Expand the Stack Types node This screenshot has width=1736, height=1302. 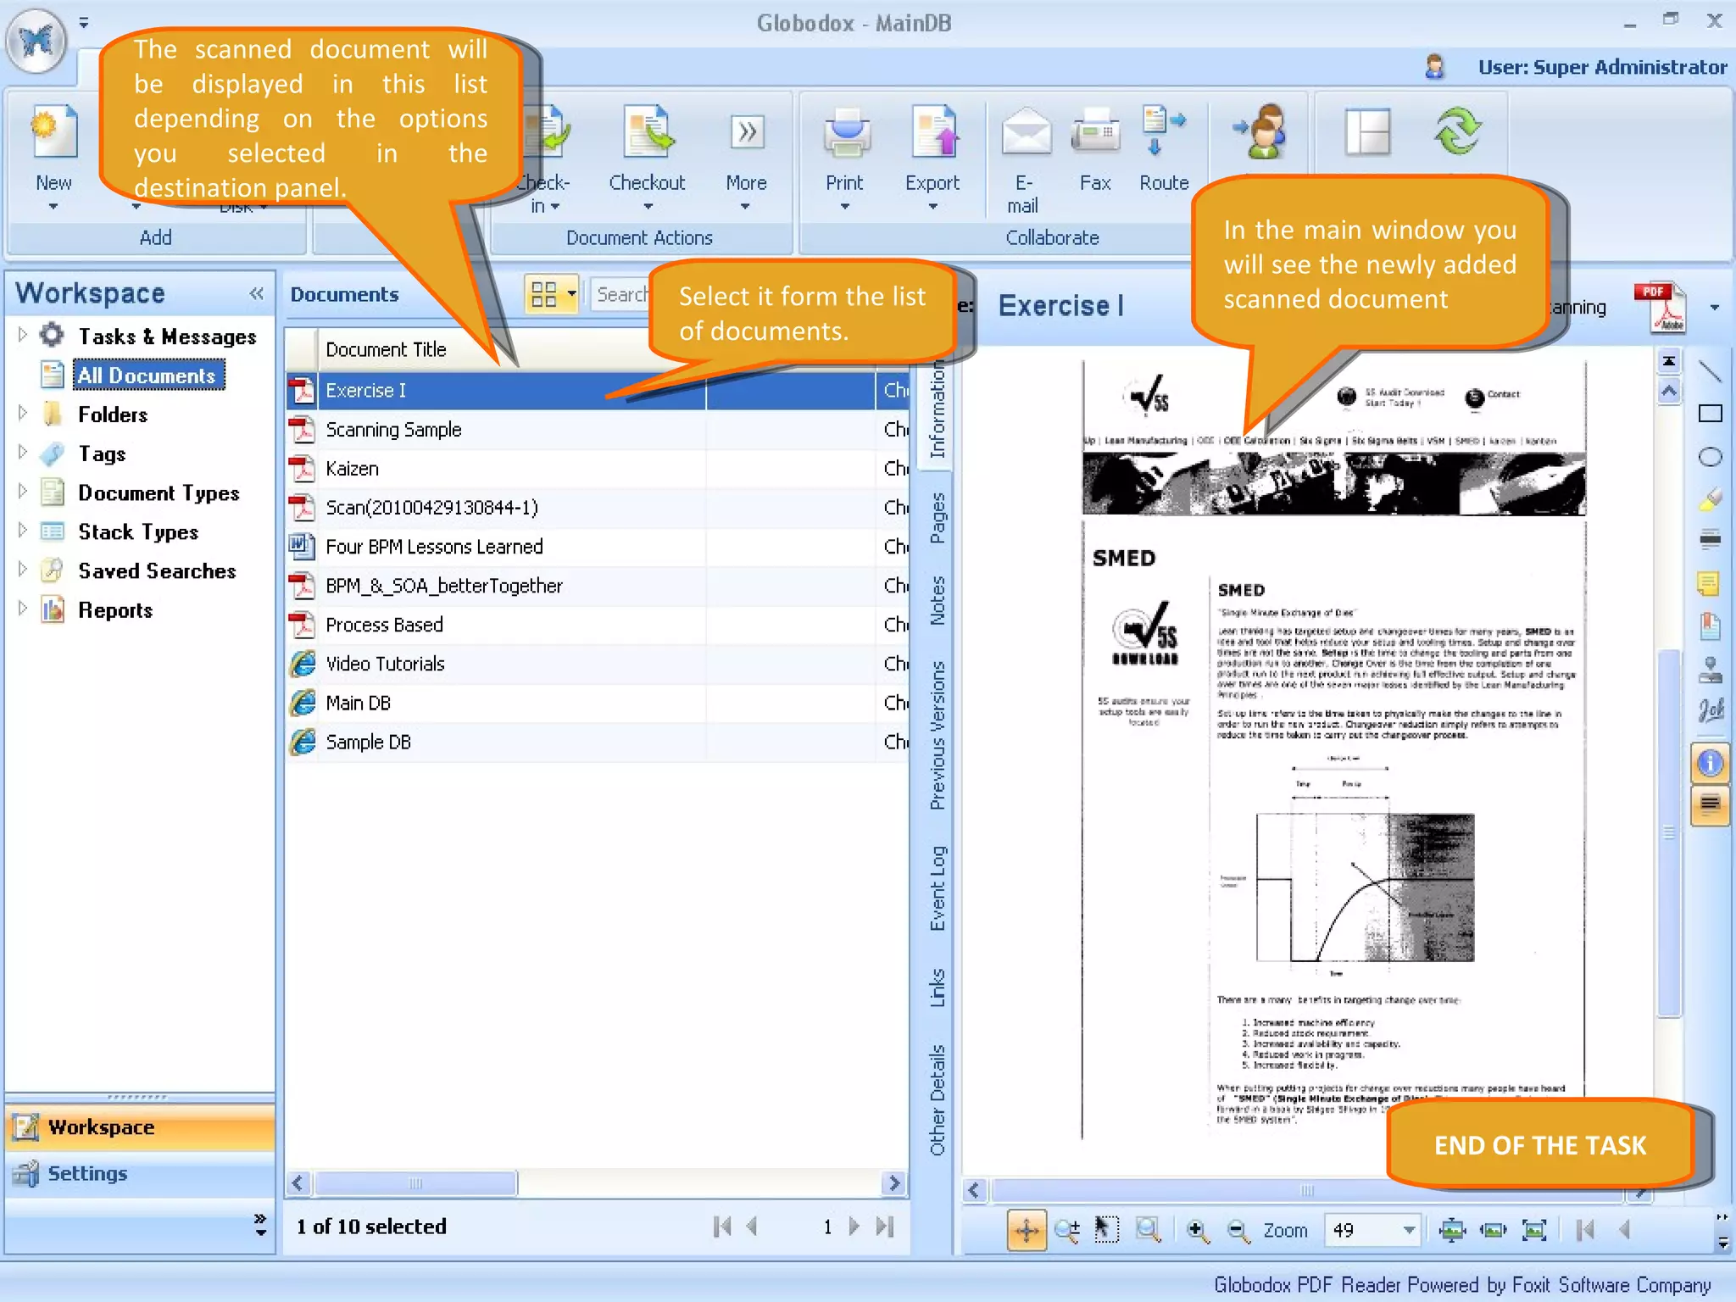point(23,530)
